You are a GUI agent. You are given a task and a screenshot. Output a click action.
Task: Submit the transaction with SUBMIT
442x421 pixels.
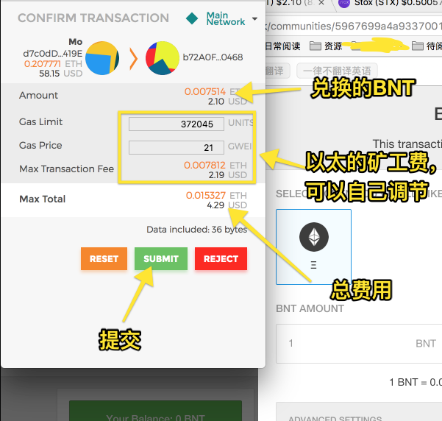tap(161, 259)
